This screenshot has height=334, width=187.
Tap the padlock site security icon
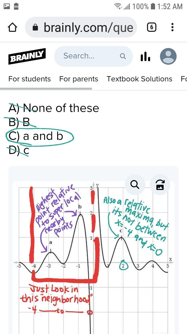point(36,28)
